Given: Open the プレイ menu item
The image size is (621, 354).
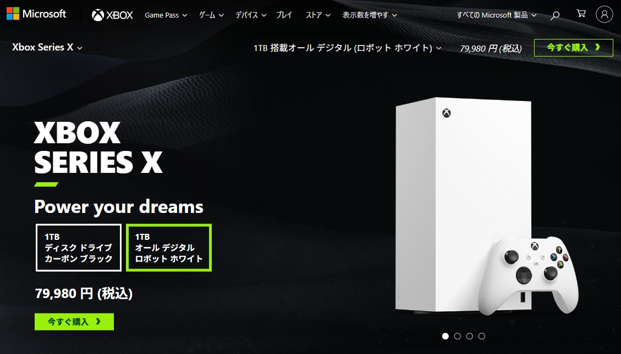Looking at the screenshot, I should point(284,15).
